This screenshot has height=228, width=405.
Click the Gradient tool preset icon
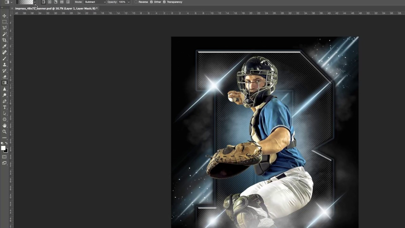[x=7, y=2]
